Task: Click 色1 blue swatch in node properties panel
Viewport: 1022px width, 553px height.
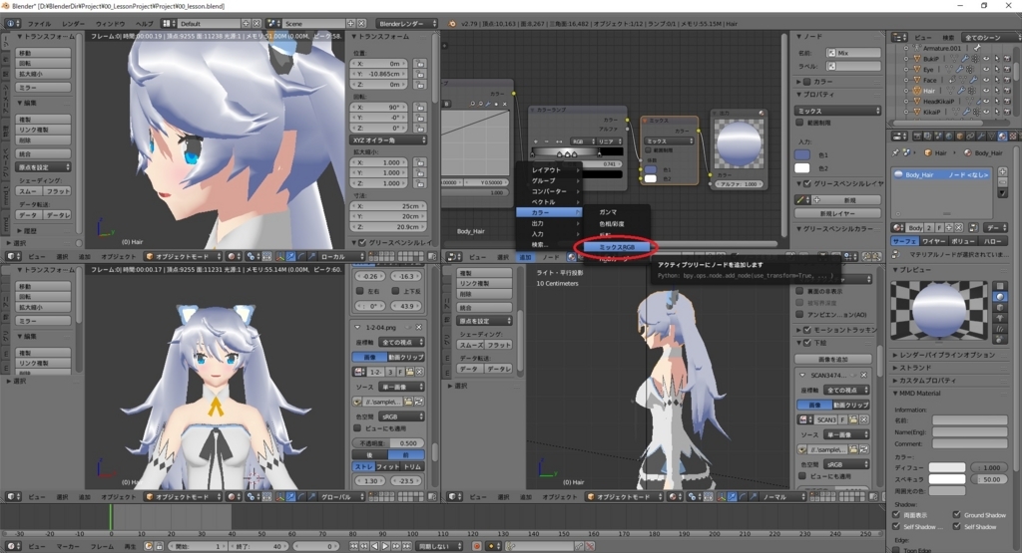Action: 802,154
